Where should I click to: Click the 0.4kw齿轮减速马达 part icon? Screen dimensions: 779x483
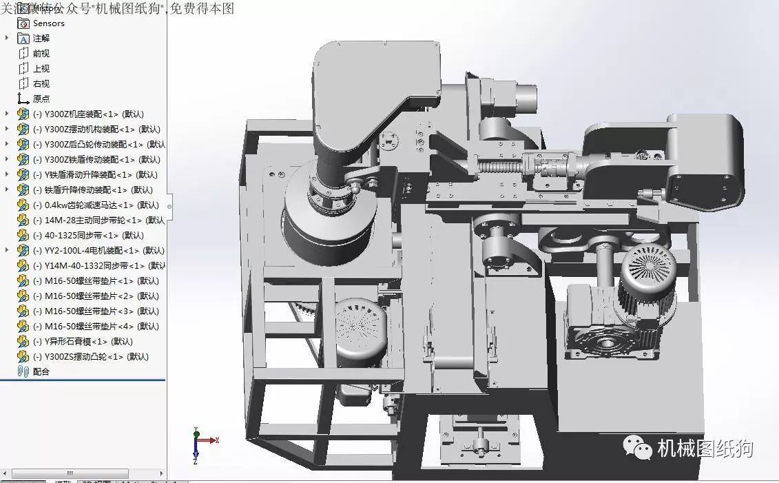click(x=23, y=205)
